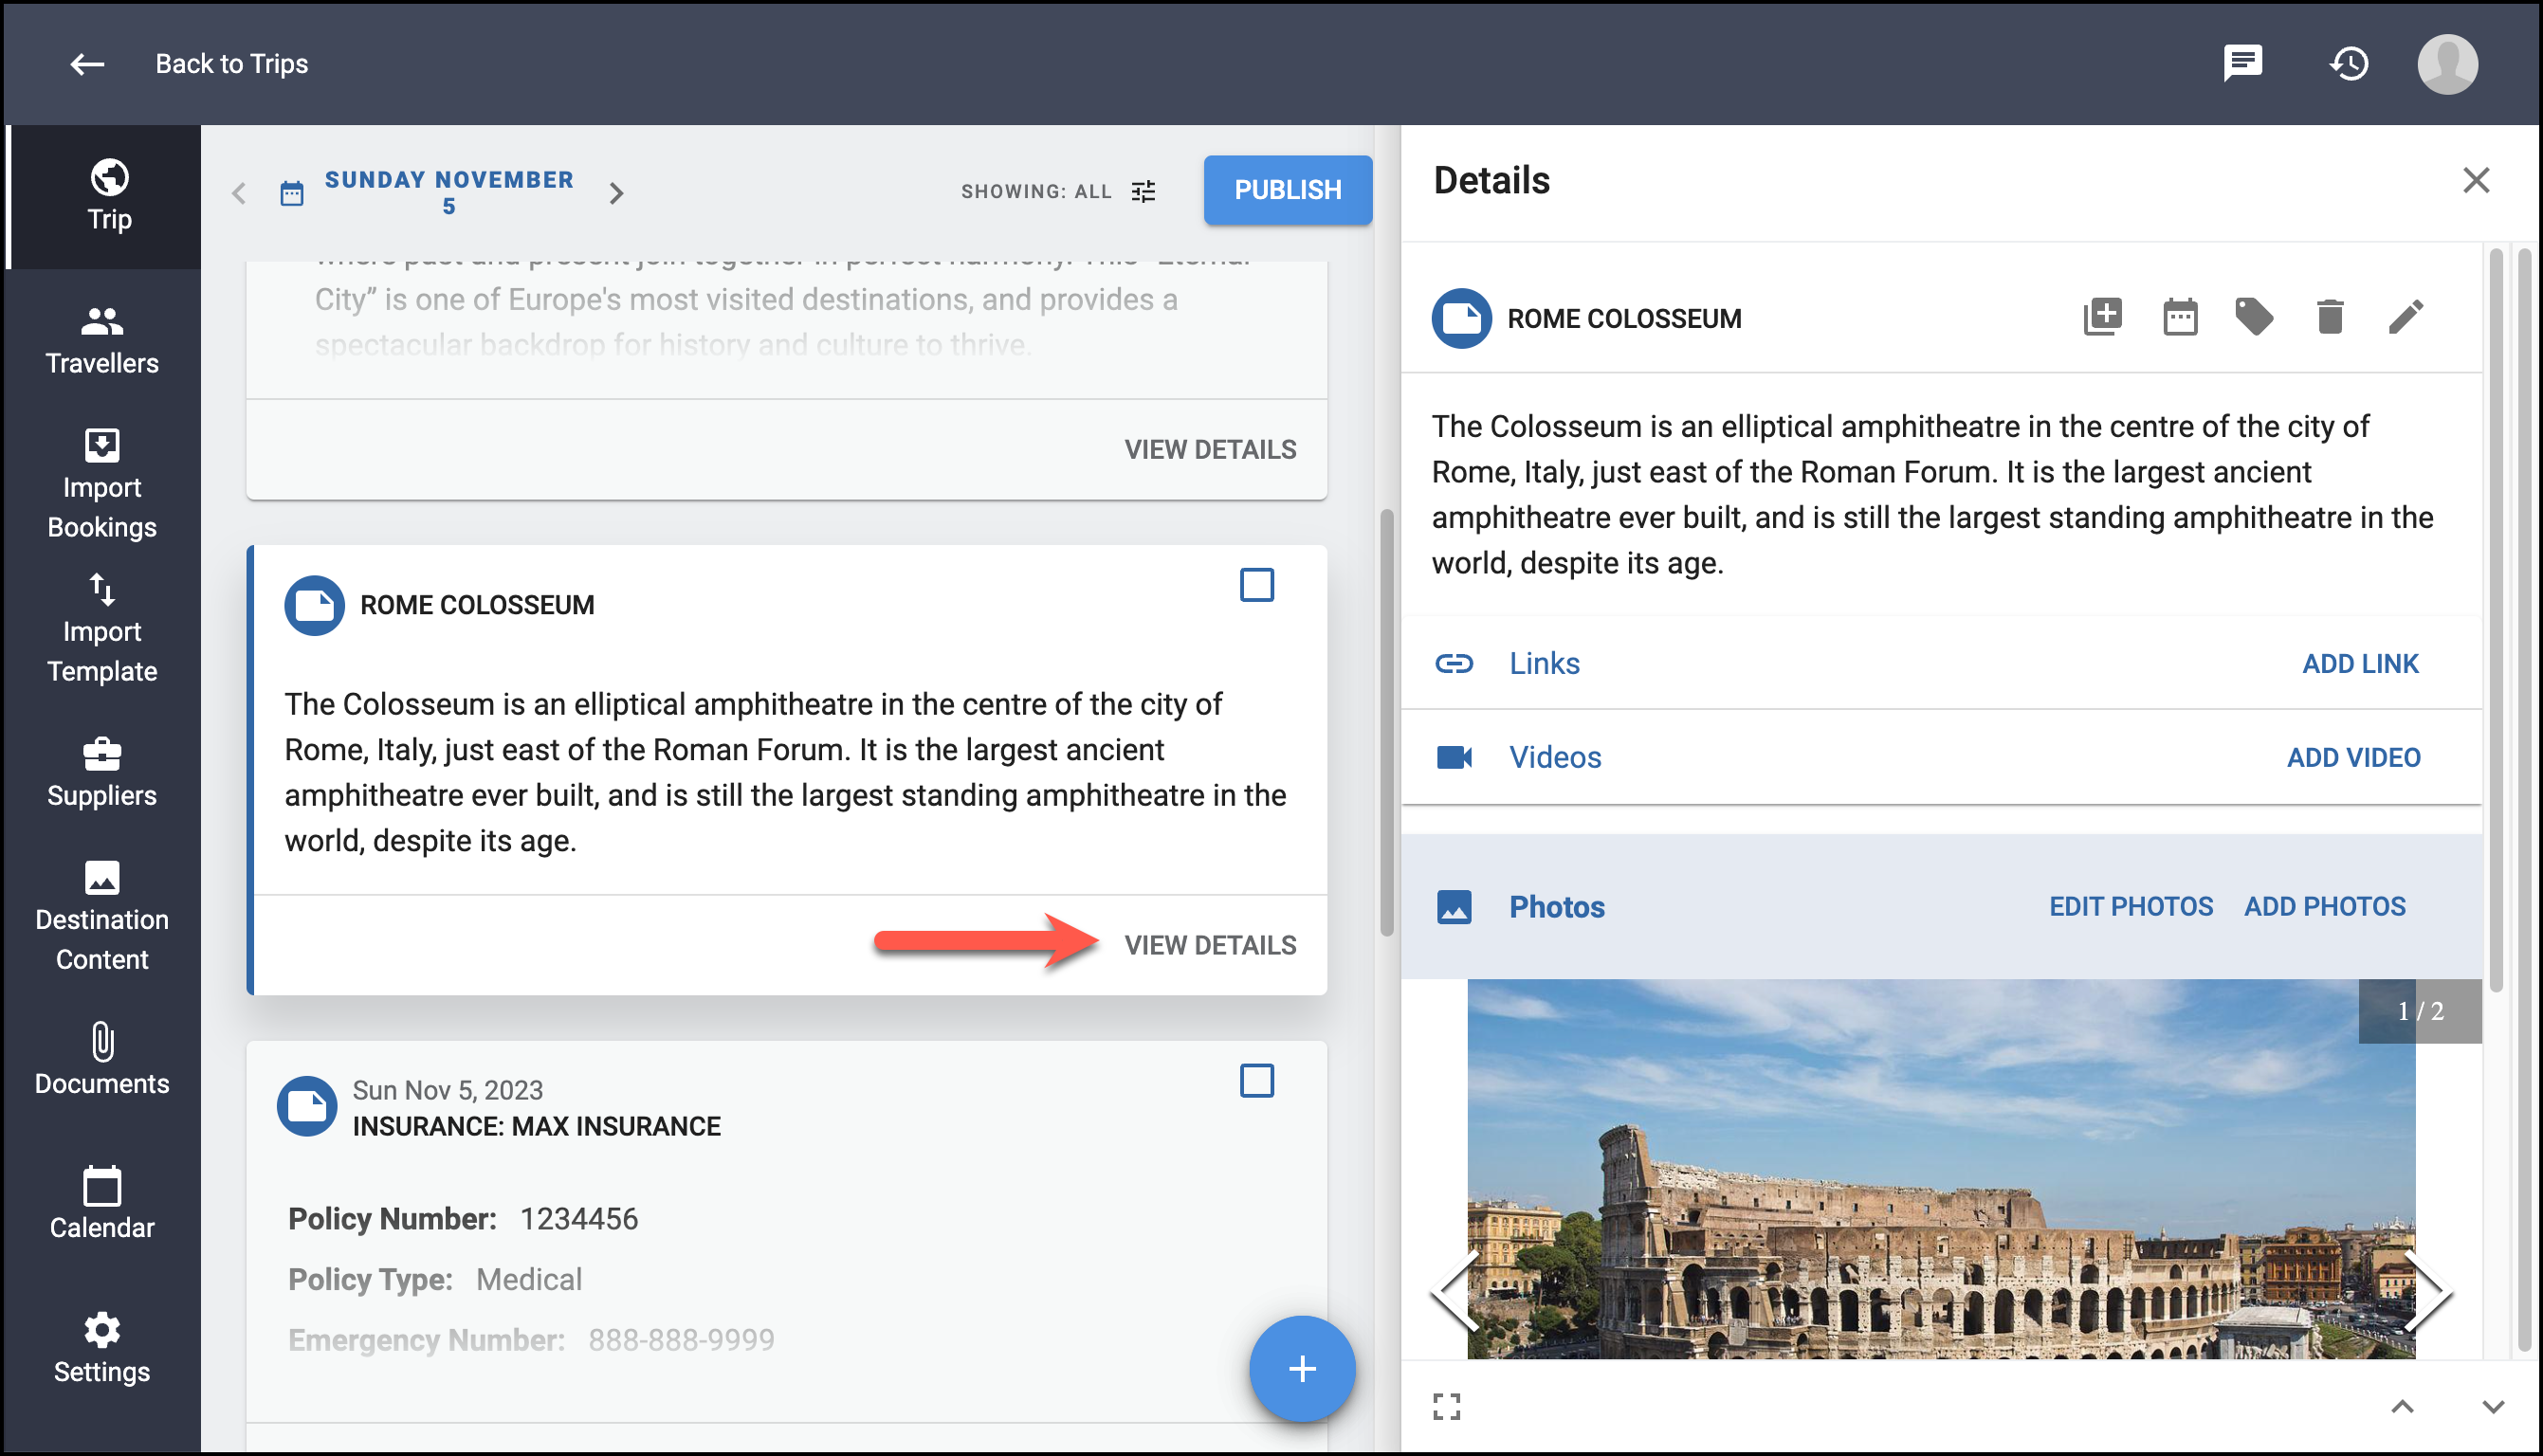Click the Insurance card info icon
The height and width of the screenshot is (1456, 2543).
tap(306, 1106)
